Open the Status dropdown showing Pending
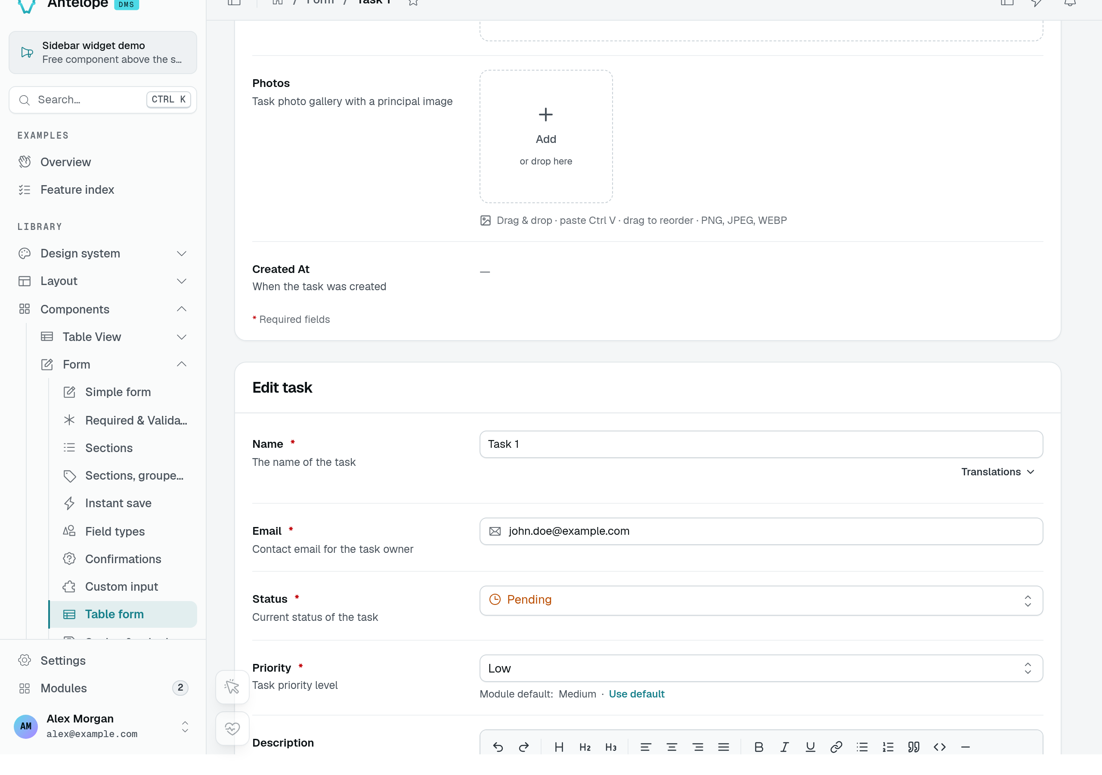The image size is (1102, 775). point(761,600)
